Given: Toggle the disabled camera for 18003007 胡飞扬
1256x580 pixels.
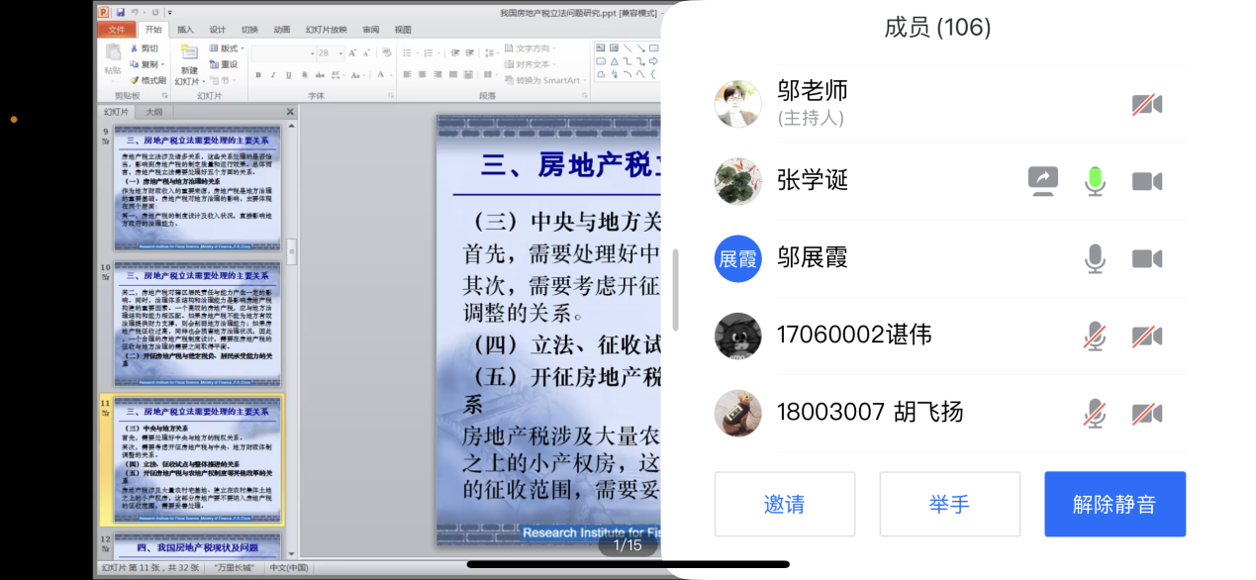Looking at the screenshot, I should pyautogui.click(x=1147, y=413).
